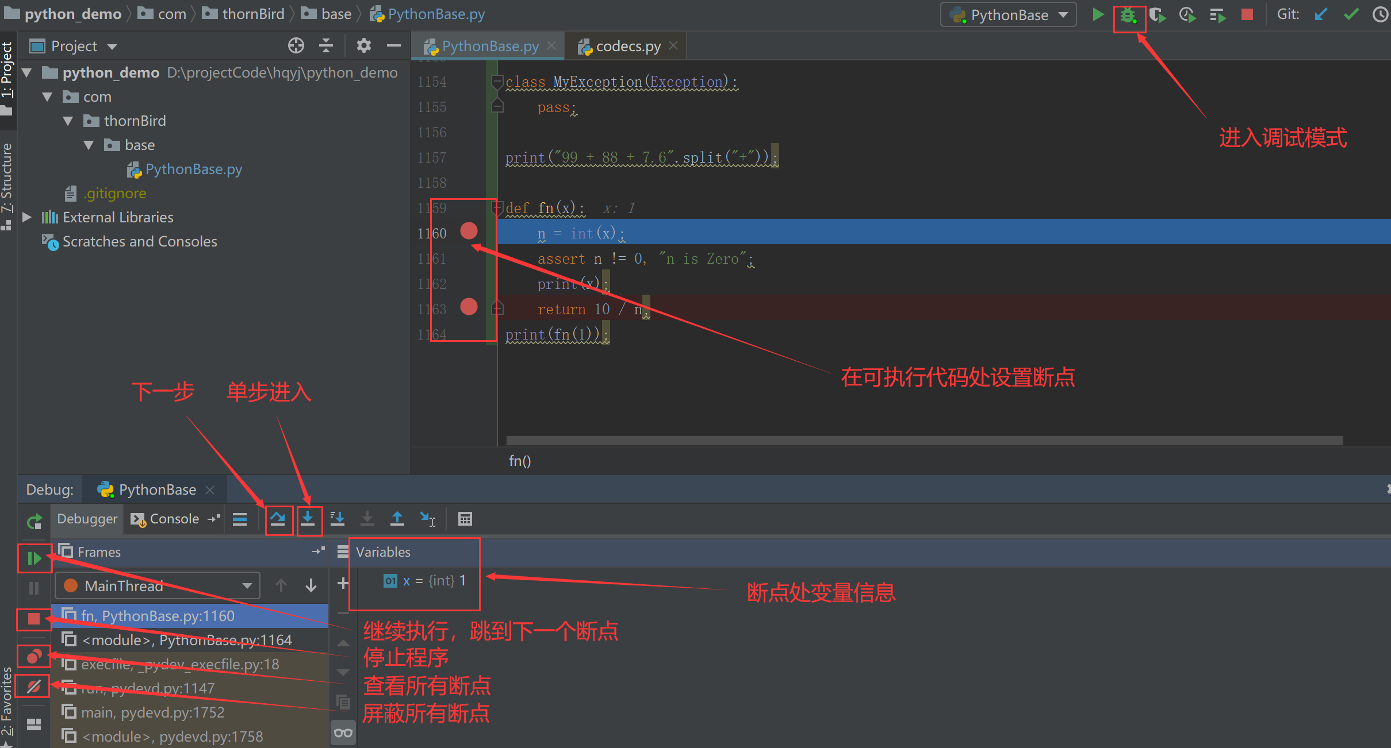Remove the breakpoint at line 1160

pyautogui.click(x=469, y=231)
